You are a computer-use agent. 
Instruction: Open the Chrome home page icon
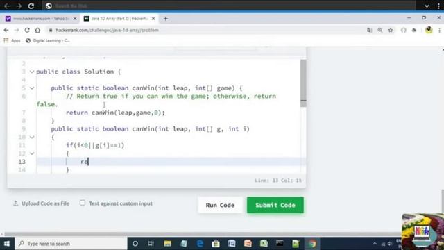point(37,30)
